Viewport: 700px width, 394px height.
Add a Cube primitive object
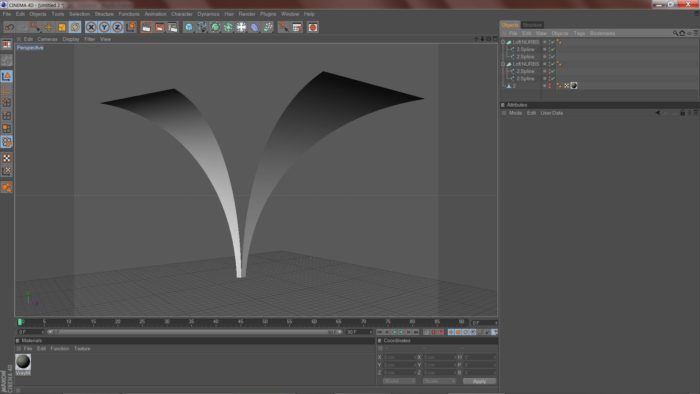coord(189,27)
